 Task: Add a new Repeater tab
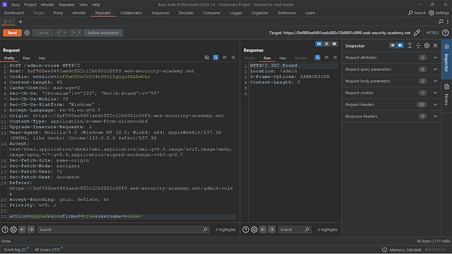pyautogui.click(x=20, y=21)
